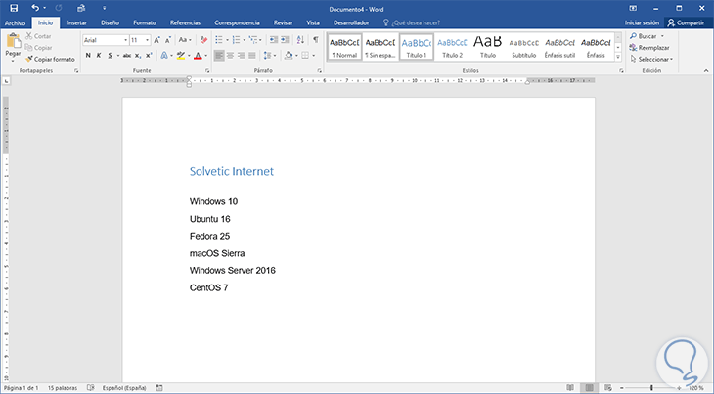Switch to the Referencias tab
This screenshot has height=394, width=714.
185,22
